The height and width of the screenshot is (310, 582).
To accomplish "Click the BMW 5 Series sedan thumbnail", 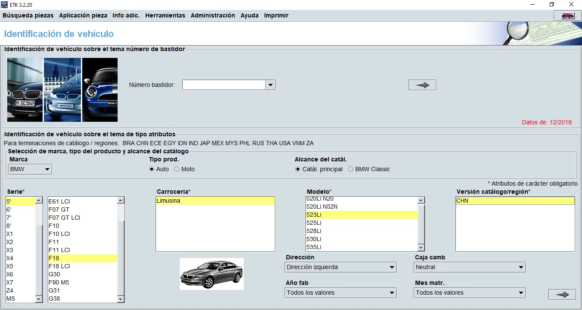I will click(x=24, y=89).
